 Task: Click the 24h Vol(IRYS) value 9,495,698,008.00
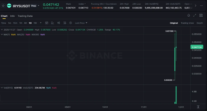tap(154, 8)
